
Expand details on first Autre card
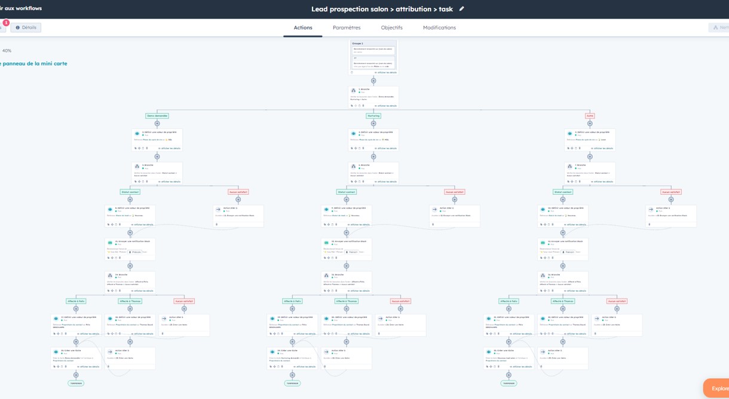(x=602, y=148)
